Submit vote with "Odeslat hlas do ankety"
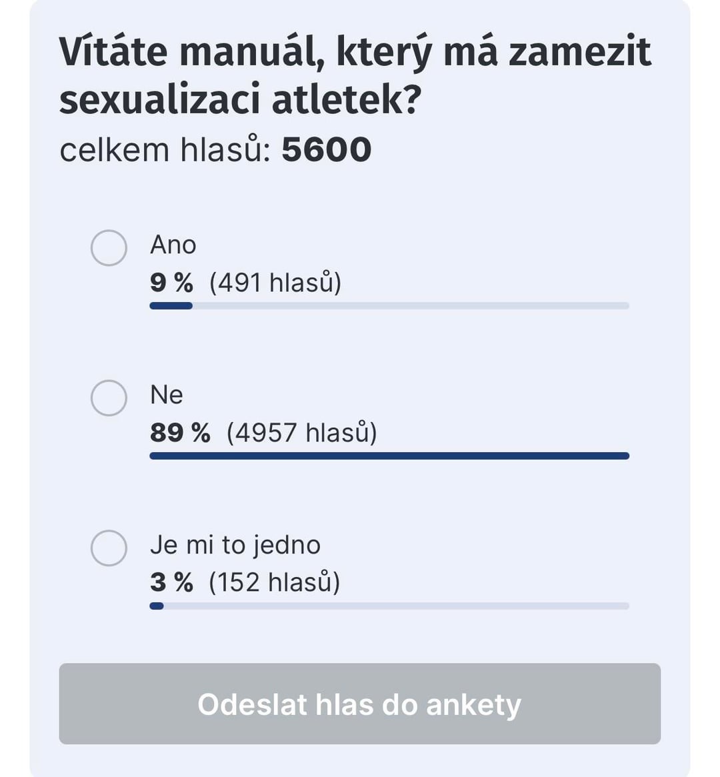This screenshot has height=777, width=720. pos(360,704)
